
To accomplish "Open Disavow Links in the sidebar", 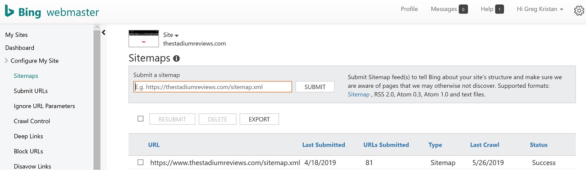I will 32,166.
